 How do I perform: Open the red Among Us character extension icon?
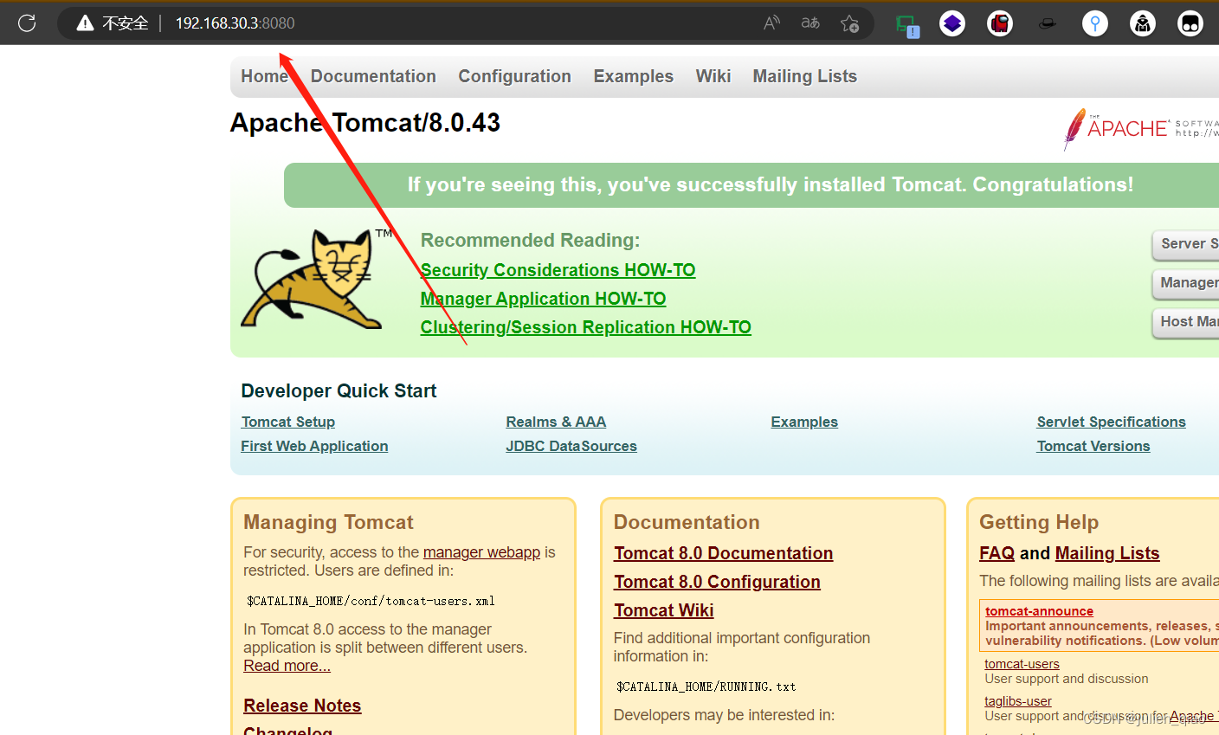pos(1000,23)
